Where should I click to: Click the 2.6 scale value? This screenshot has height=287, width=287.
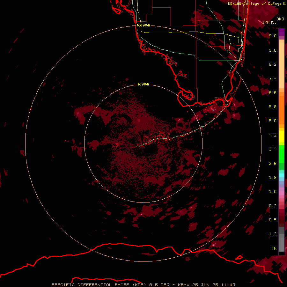(x=273, y=164)
